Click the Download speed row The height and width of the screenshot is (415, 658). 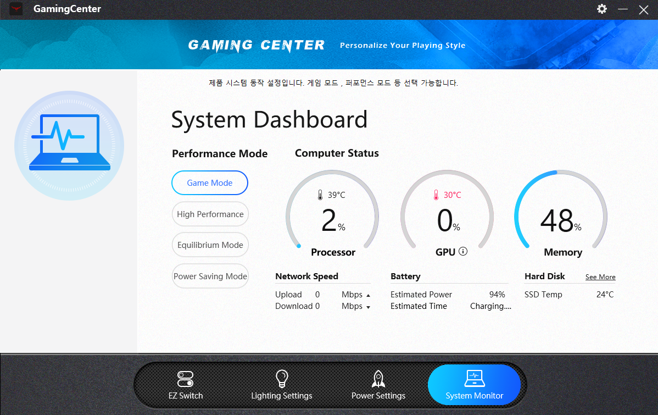[x=323, y=306]
